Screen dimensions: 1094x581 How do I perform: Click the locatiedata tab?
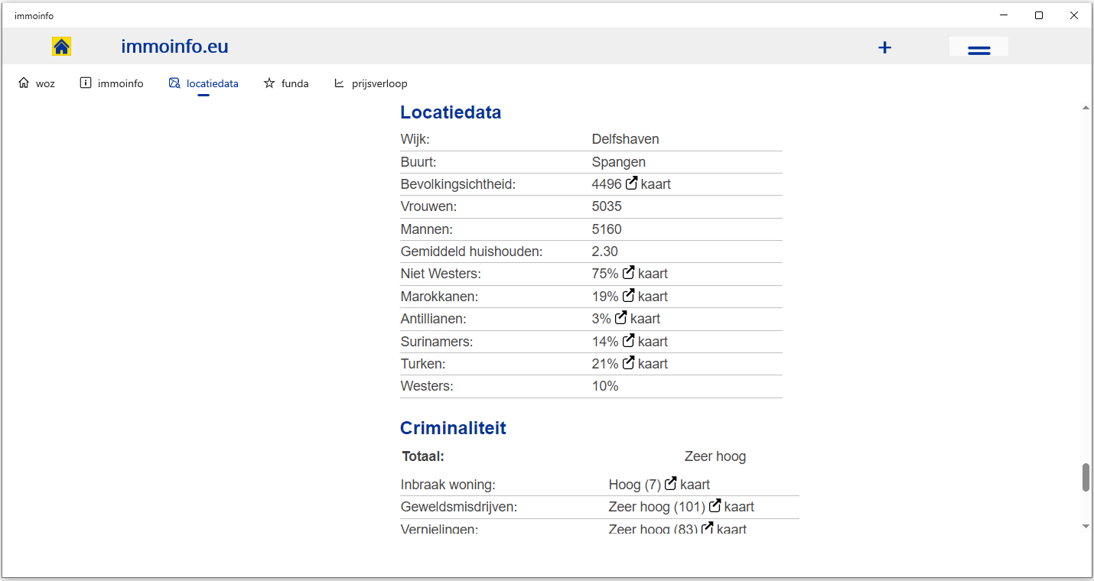pos(203,83)
